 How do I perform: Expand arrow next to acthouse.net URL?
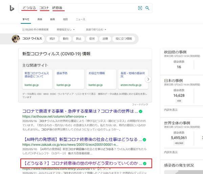[86, 117]
